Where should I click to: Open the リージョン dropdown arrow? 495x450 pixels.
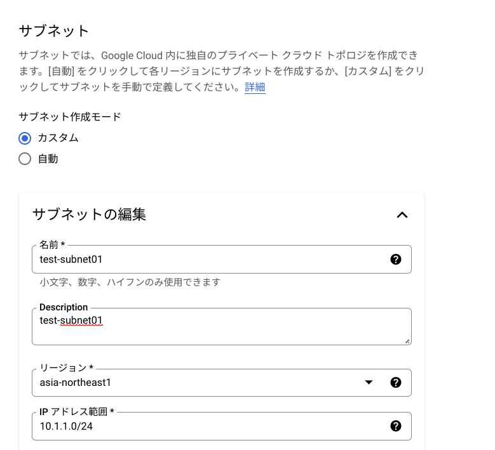(369, 383)
